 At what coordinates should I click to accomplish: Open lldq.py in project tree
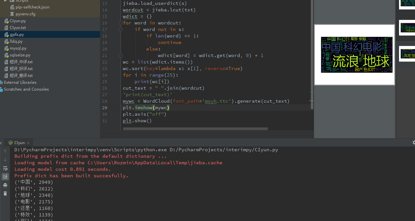pyautogui.click(x=16, y=41)
